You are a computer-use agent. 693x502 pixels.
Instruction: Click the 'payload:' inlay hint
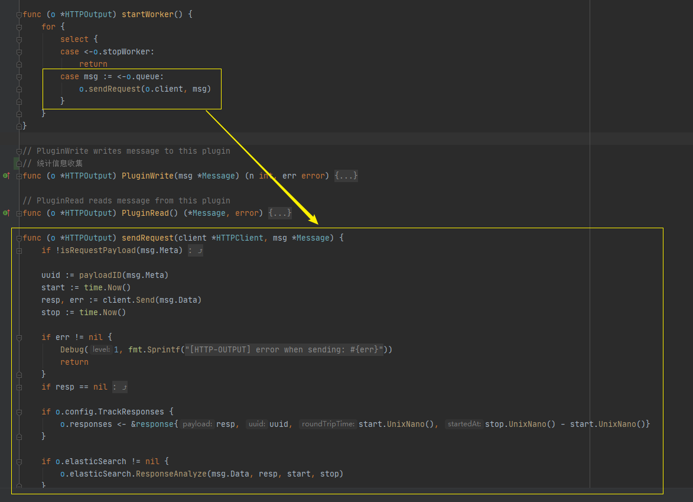(x=197, y=424)
